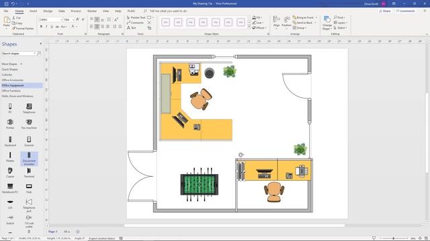Choose the Connector tool
This screenshot has width=430, height=241.
pos(135,23)
